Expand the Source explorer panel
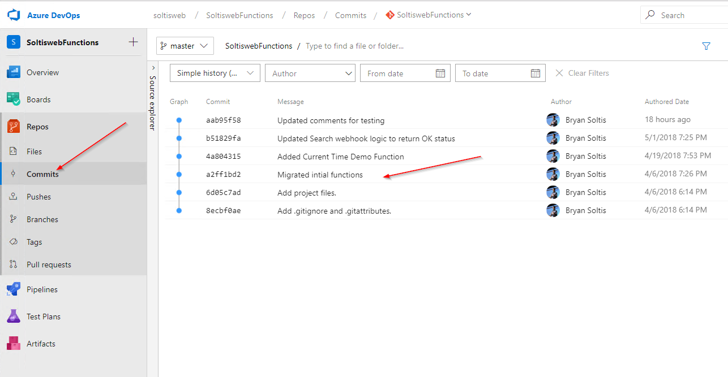Viewport: 728px width, 377px height. coord(153,68)
